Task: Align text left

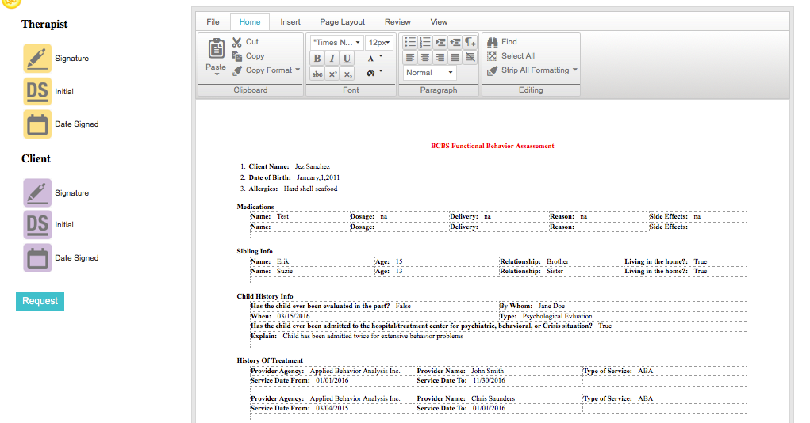Action: point(409,57)
